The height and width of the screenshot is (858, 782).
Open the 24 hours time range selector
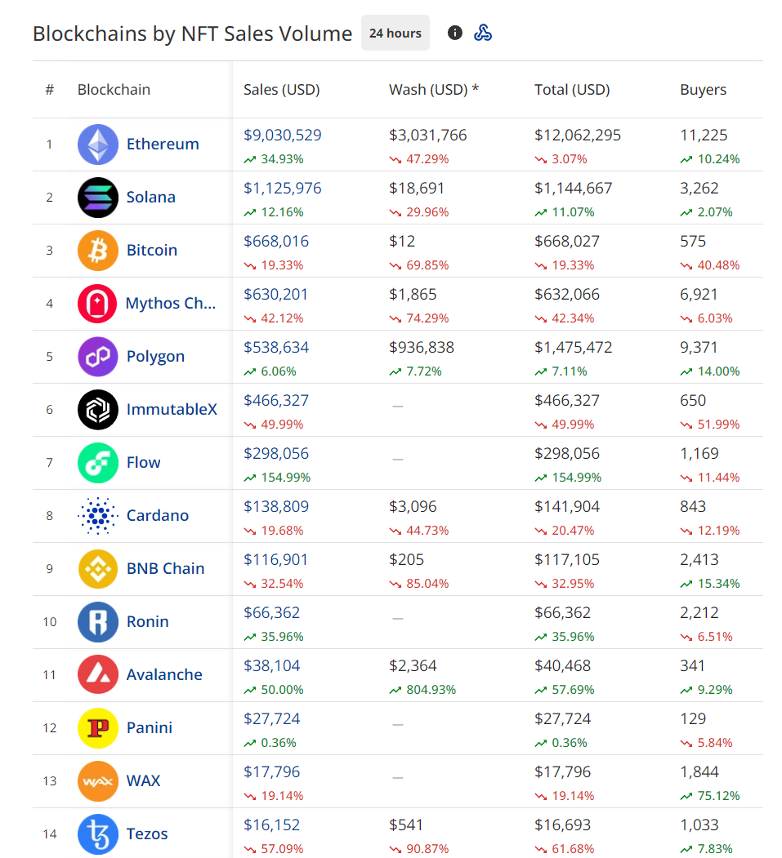click(x=395, y=33)
